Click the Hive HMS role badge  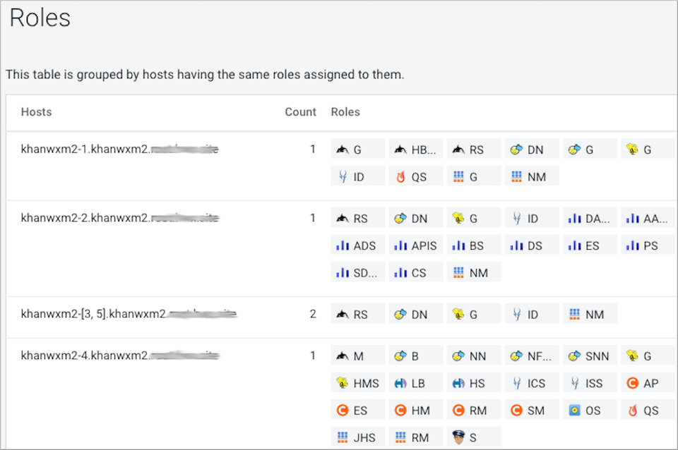tap(358, 384)
